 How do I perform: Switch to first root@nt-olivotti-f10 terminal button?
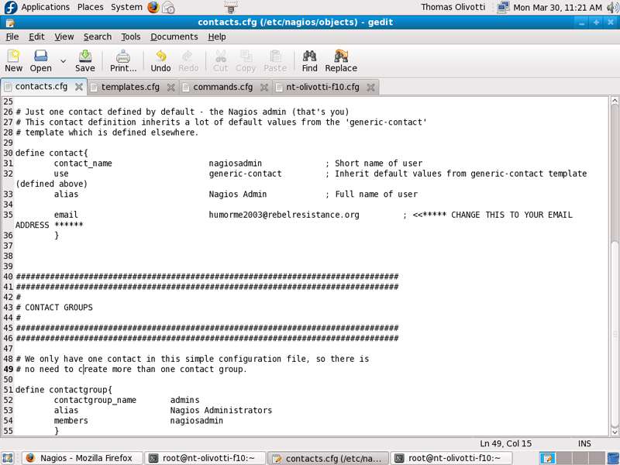click(x=205, y=458)
